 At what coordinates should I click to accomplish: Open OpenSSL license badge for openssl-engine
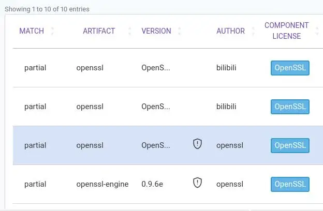pos(290,184)
